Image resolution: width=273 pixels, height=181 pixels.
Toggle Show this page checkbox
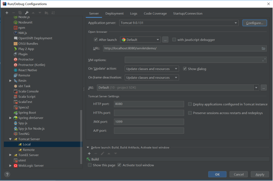pos(90,165)
